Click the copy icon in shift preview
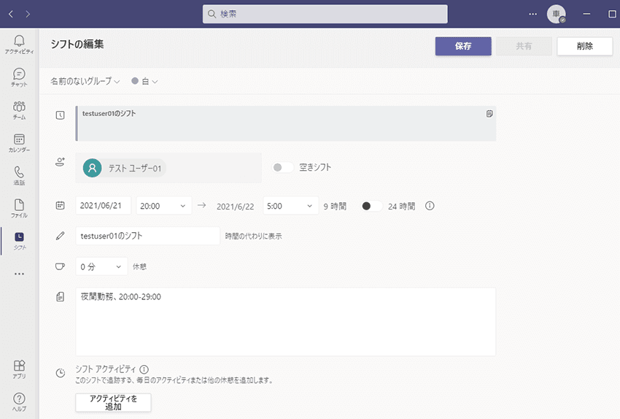This screenshot has height=419, width=620. point(489,114)
